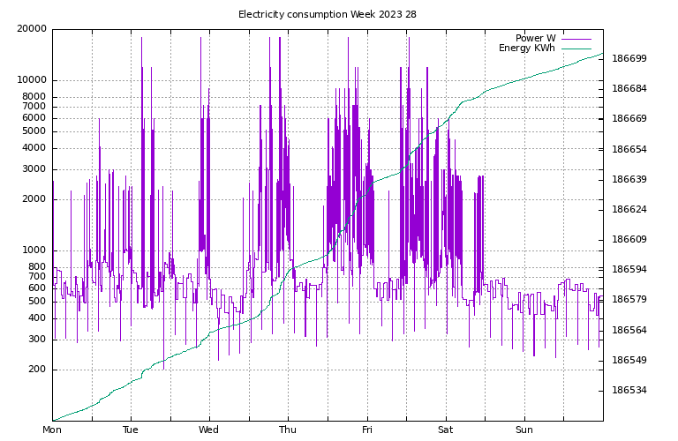Click the 5000 left axis value

(x=34, y=131)
